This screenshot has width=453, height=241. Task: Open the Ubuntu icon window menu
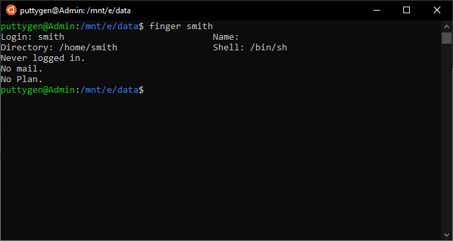coord(11,11)
